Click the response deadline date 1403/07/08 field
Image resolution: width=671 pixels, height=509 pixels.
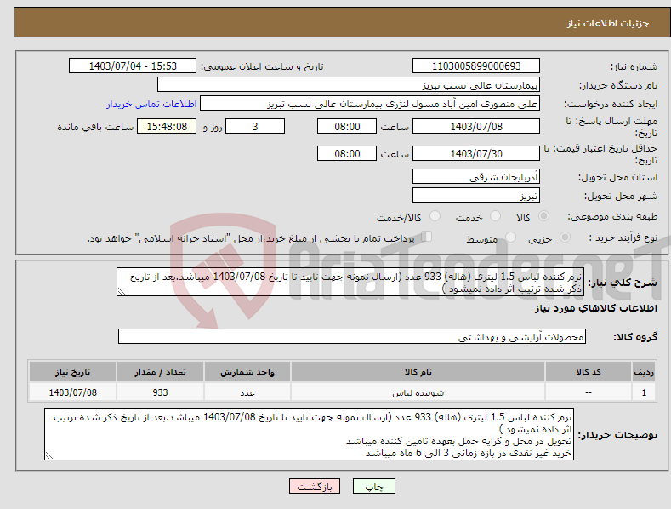(476, 126)
